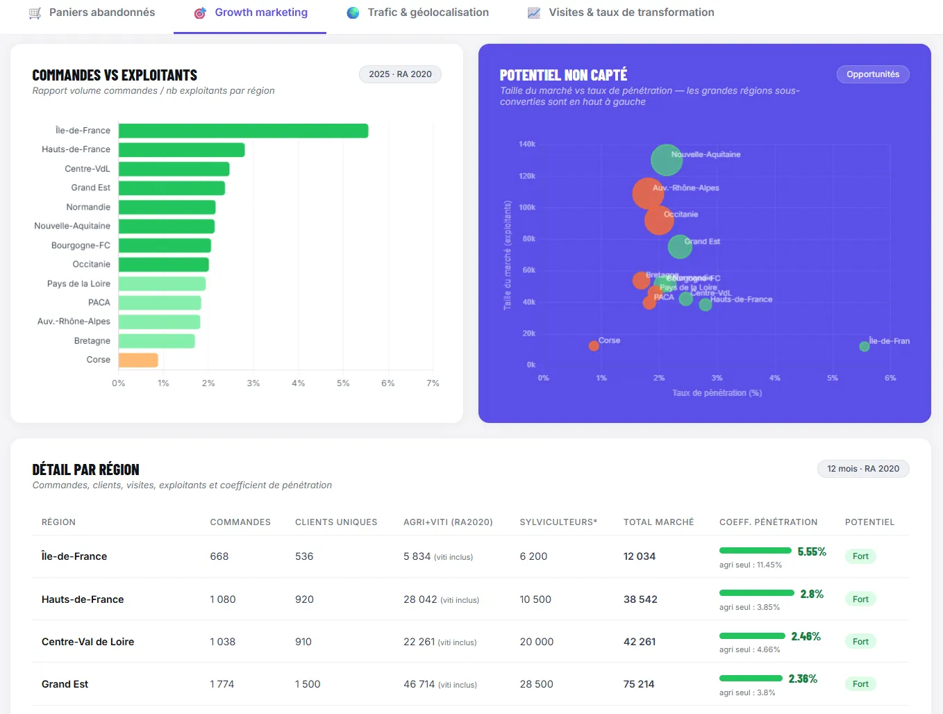Click the target icon of Growth marketing

coord(200,13)
